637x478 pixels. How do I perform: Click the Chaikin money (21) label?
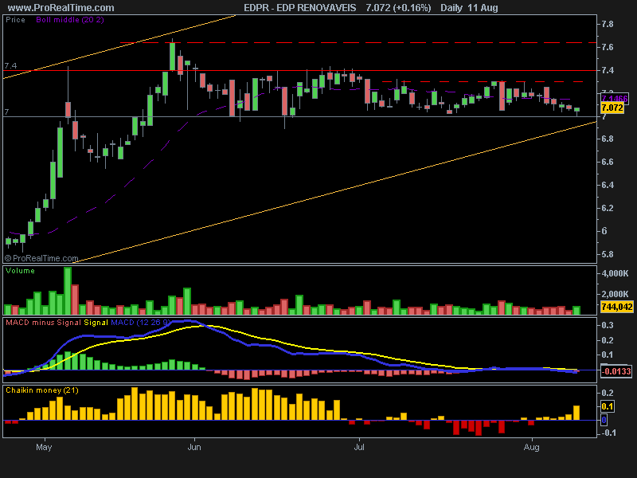point(42,390)
